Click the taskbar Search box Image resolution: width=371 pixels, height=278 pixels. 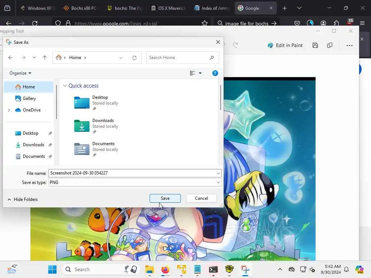pos(101,269)
